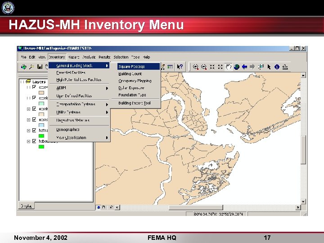Open the File menu

(x=23, y=57)
